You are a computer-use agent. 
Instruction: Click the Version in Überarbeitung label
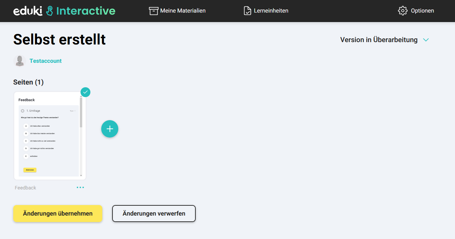pyautogui.click(x=379, y=40)
